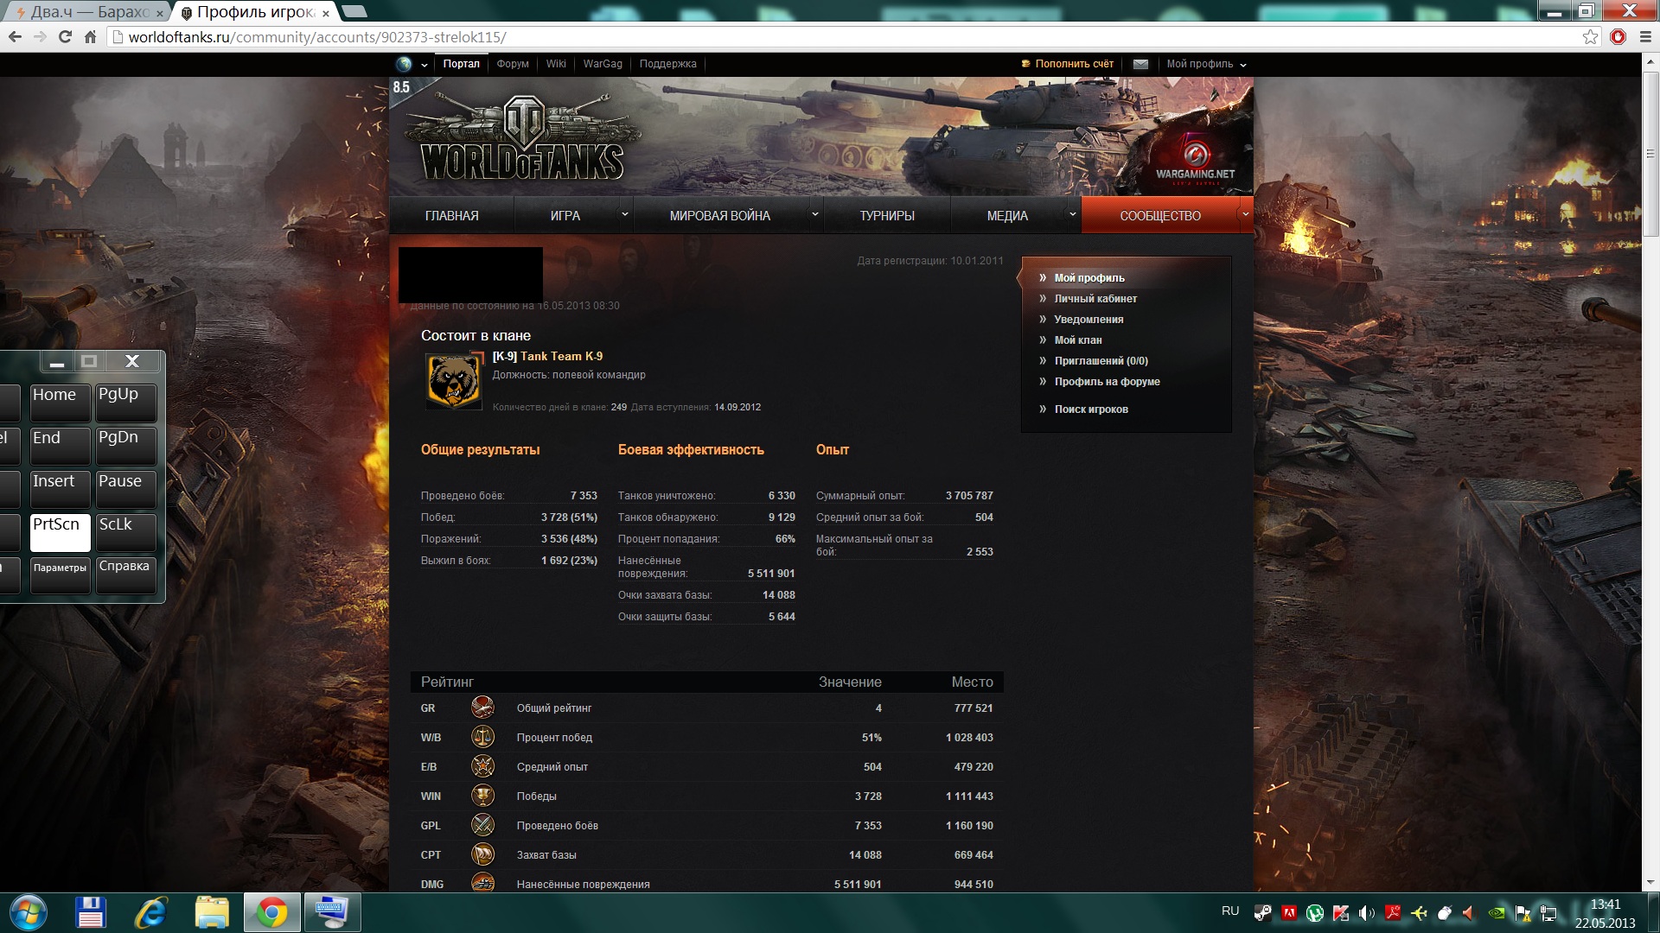The width and height of the screenshot is (1660, 933).
Task: Open Internet Explorer from the taskbar
Action: [151, 912]
